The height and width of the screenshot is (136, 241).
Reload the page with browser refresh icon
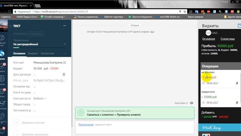tap(9, 12)
